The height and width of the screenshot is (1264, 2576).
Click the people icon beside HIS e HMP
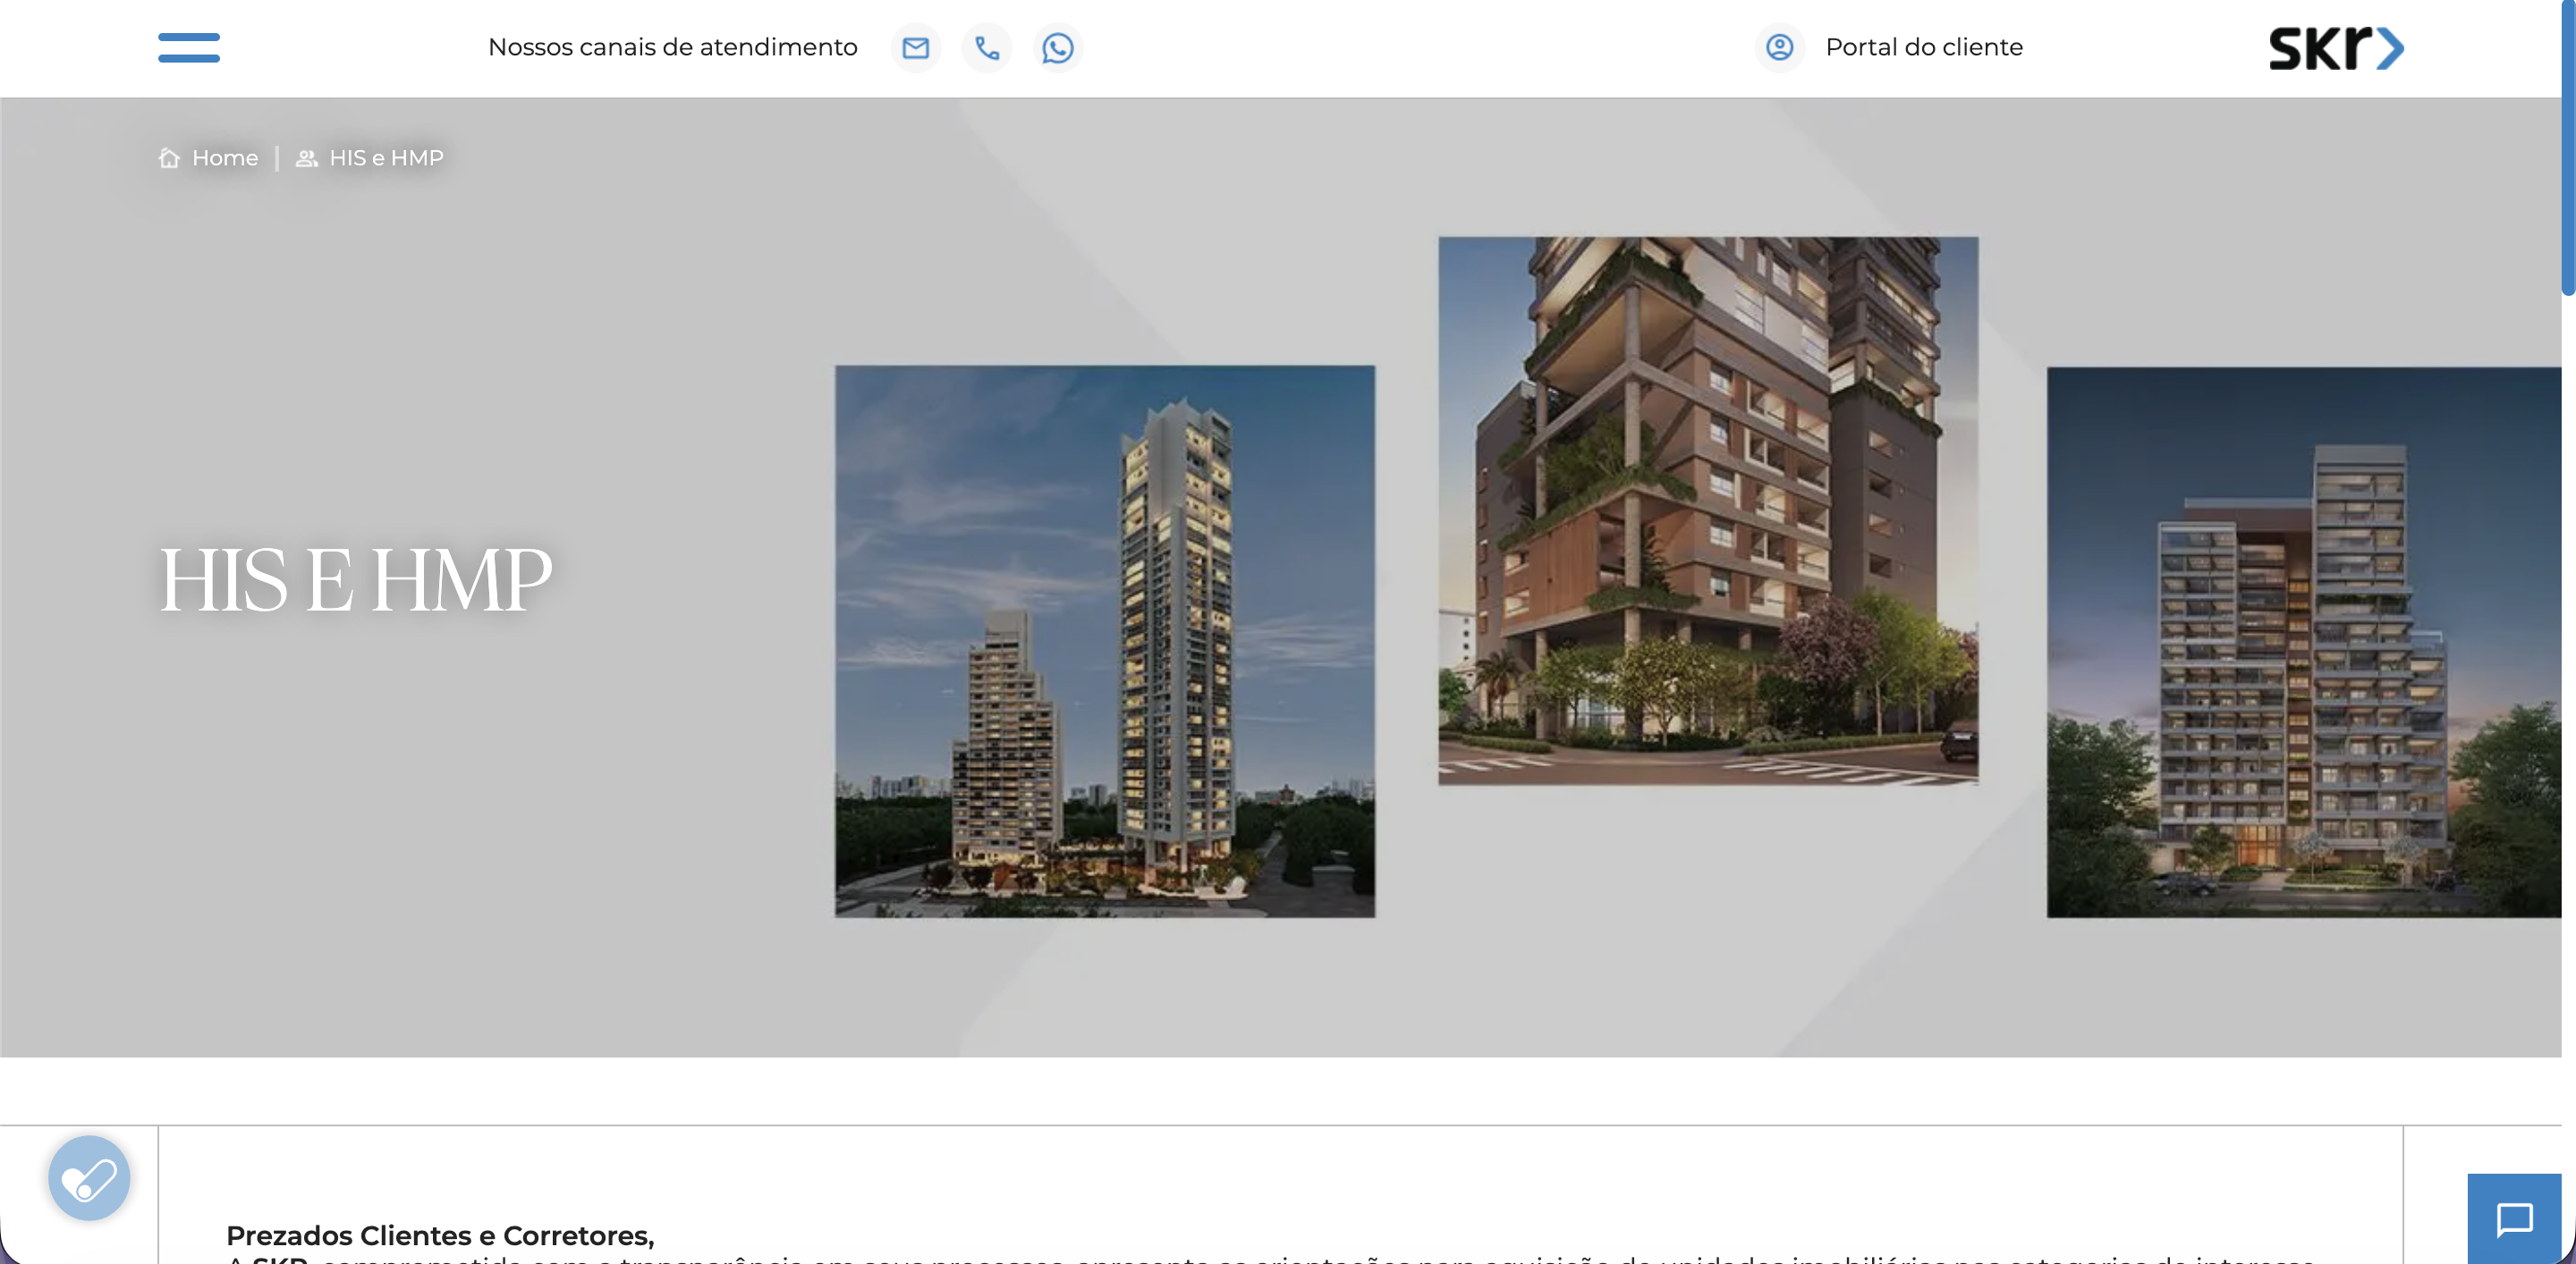tap(306, 158)
